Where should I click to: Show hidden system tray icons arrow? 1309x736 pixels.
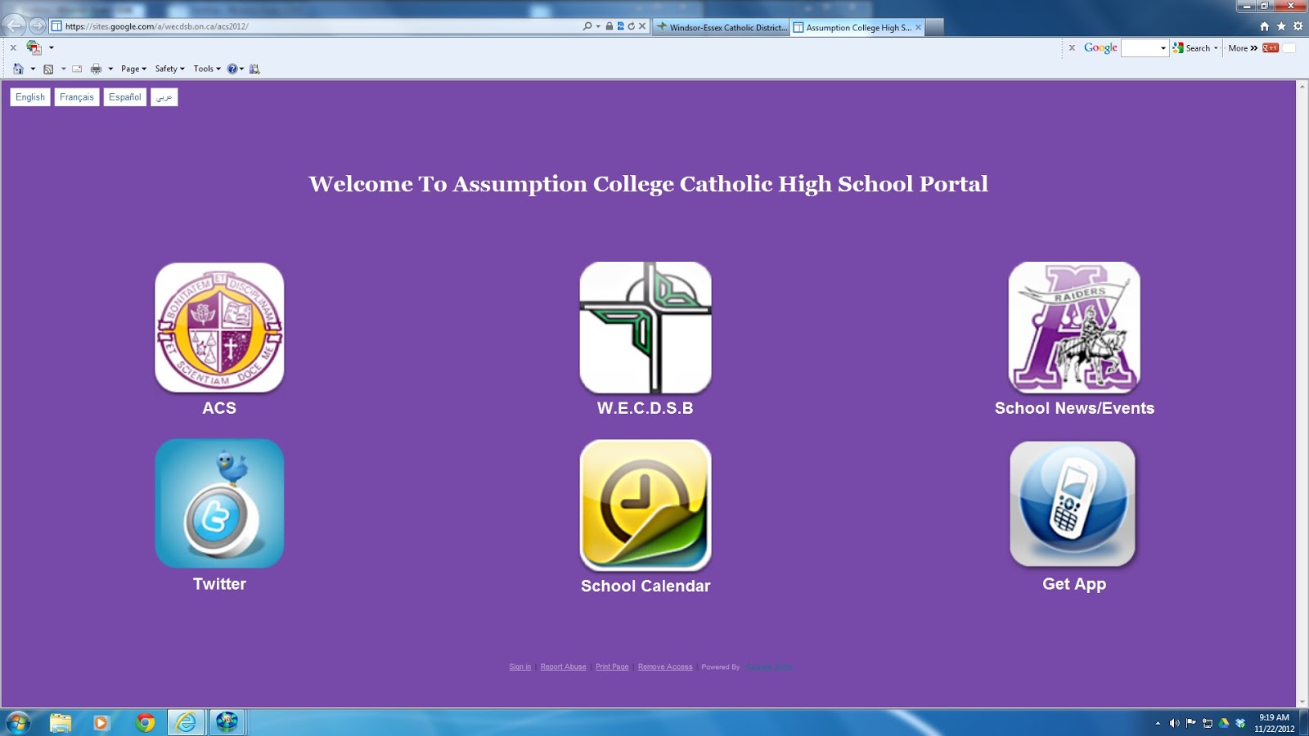tap(1158, 723)
